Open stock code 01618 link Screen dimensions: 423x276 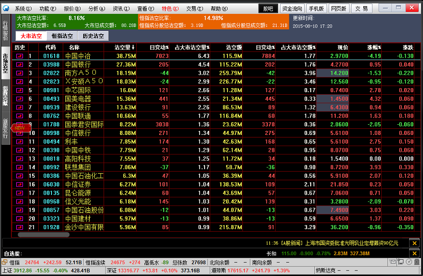(51, 56)
